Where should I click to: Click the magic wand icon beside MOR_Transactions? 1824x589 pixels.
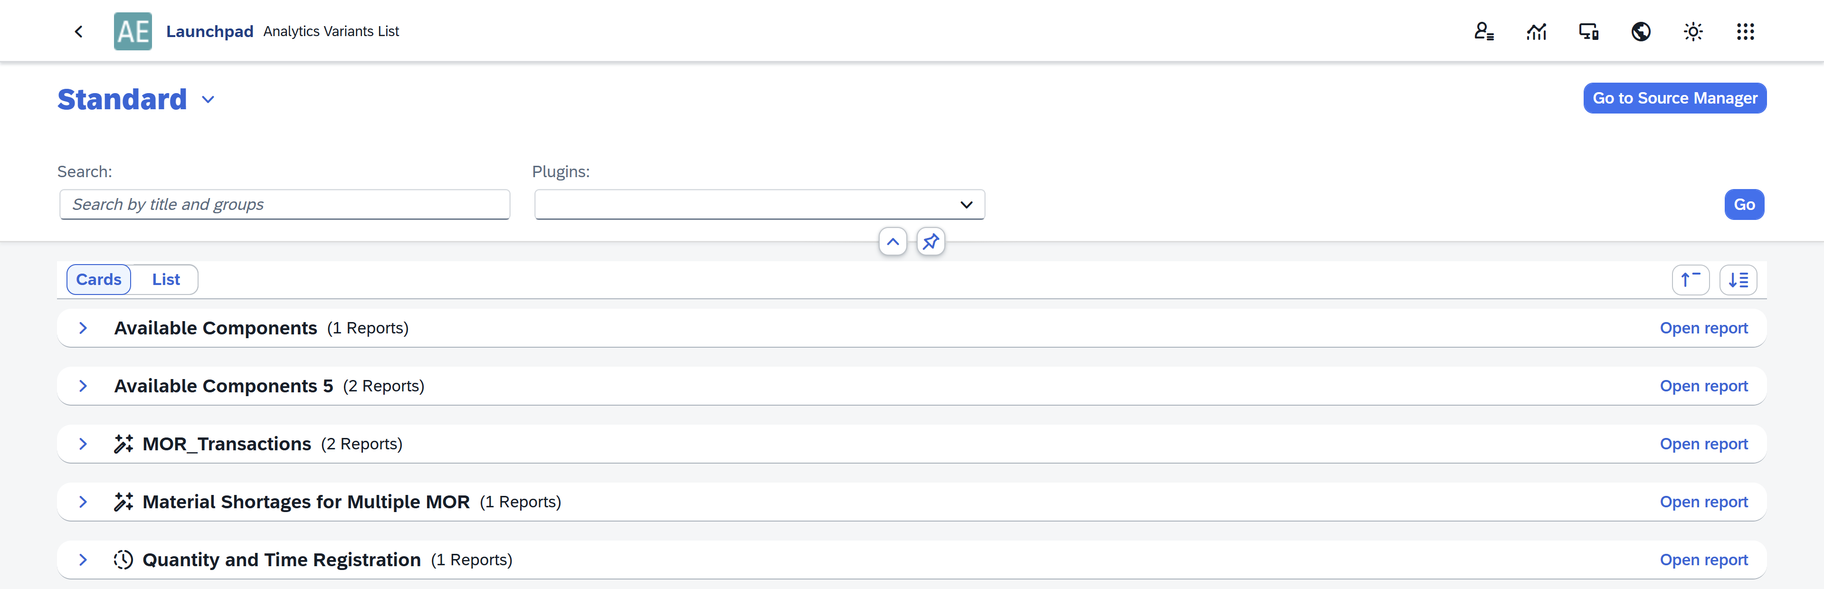tap(124, 444)
